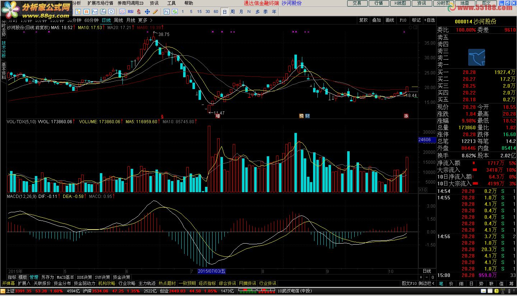Click the '财' marker under the chart
517x296 pixels.
click(x=307, y=116)
